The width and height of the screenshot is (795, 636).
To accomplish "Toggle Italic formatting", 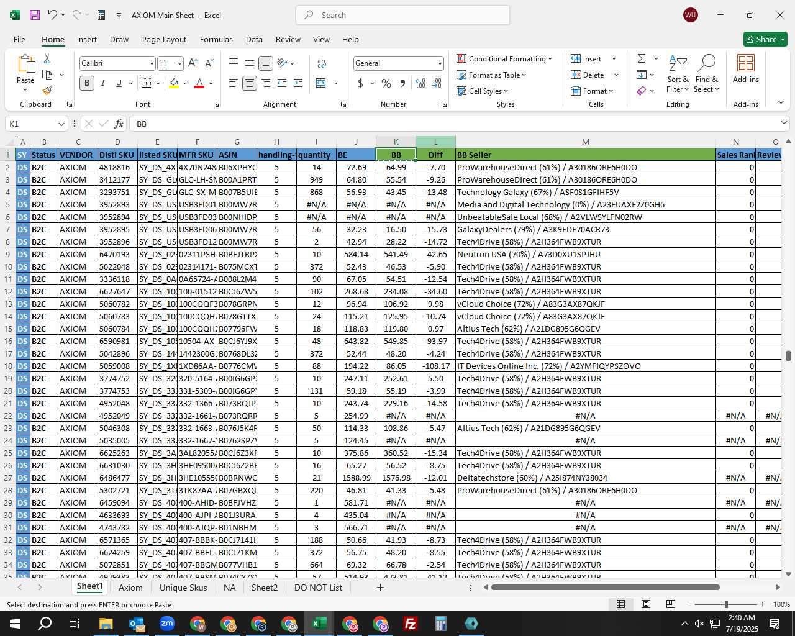I will (x=103, y=83).
